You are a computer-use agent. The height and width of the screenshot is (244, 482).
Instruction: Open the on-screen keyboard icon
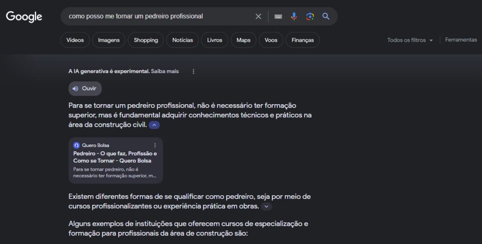pos(278,16)
